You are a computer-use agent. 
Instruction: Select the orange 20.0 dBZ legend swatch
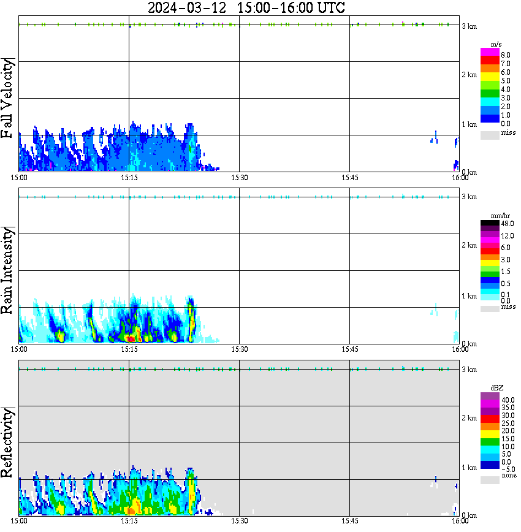click(x=490, y=427)
